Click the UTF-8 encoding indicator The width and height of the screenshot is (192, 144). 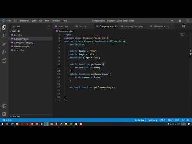point(162,120)
